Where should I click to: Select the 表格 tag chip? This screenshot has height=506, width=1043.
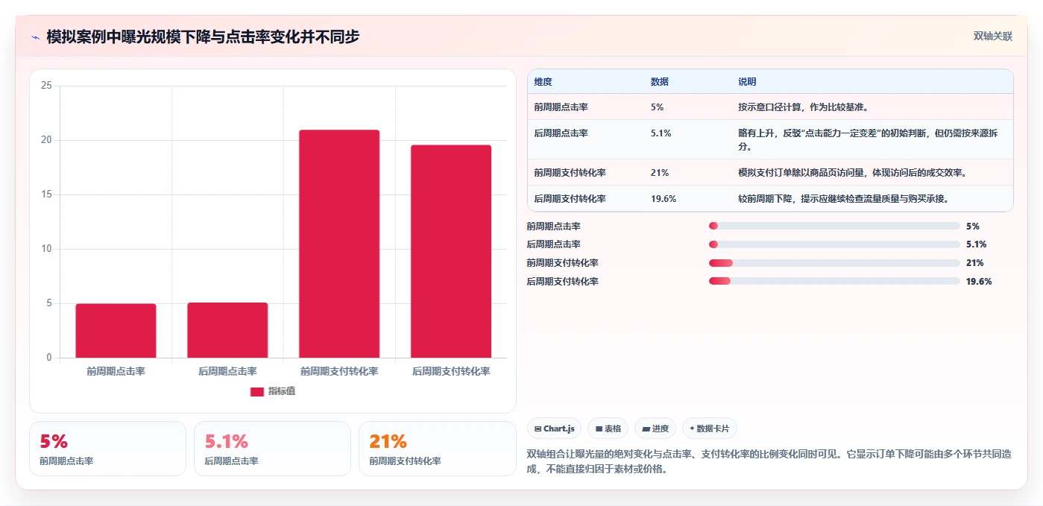click(x=608, y=428)
